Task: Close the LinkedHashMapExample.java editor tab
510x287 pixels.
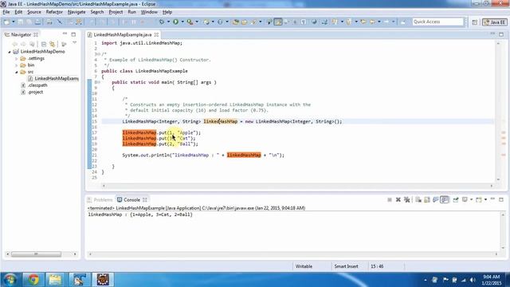Action: [156, 34]
